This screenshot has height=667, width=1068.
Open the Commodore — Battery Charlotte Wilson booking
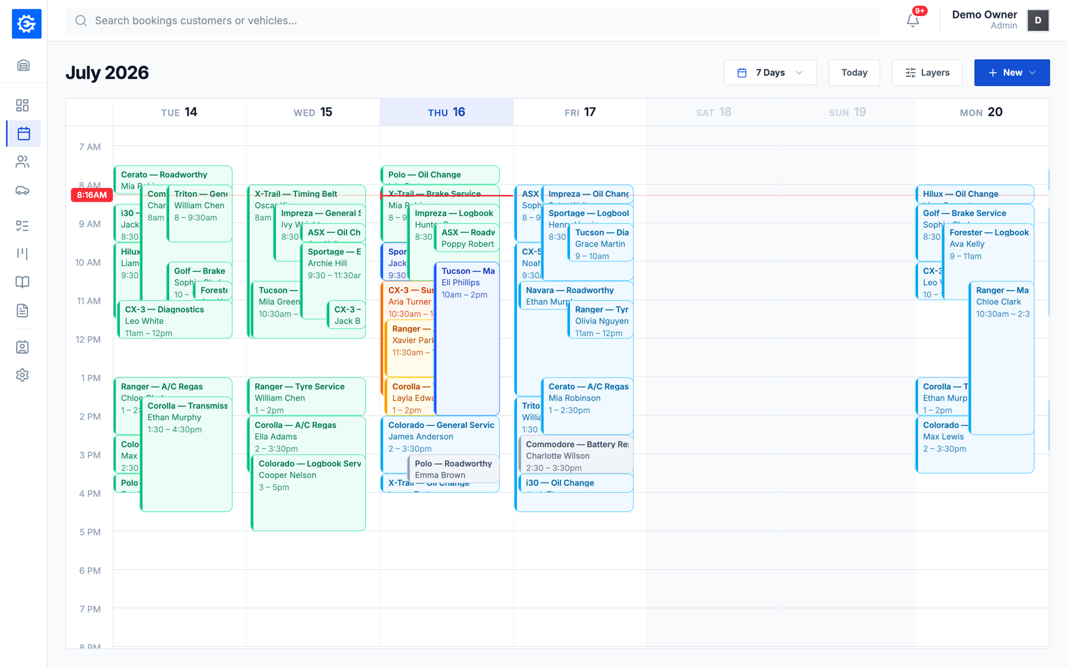[x=576, y=455]
